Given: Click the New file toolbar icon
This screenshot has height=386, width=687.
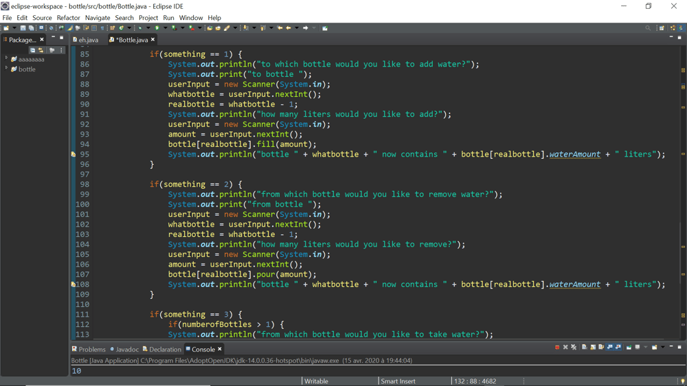Looking at the screenshot, I should (6, 28).
